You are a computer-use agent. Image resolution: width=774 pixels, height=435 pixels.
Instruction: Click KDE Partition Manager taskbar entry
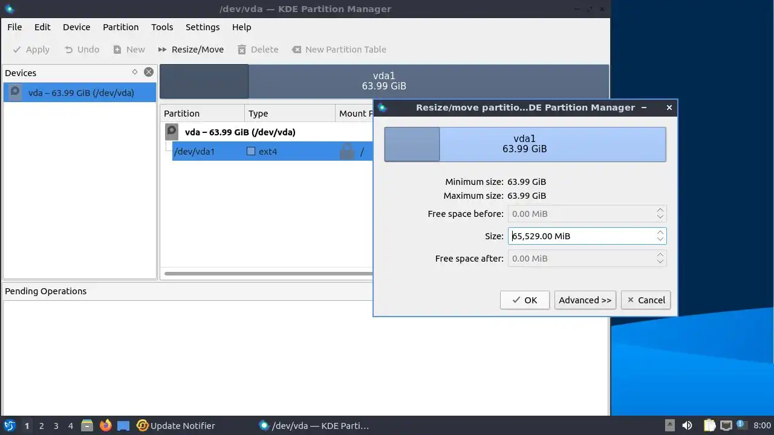click(314, 426)
